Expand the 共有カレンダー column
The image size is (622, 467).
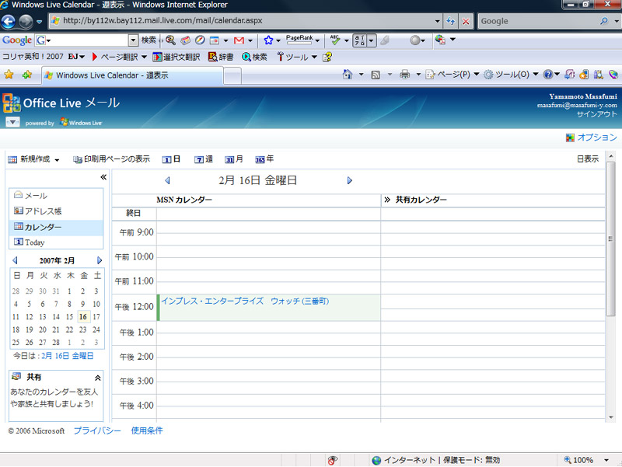pos(387,200)
